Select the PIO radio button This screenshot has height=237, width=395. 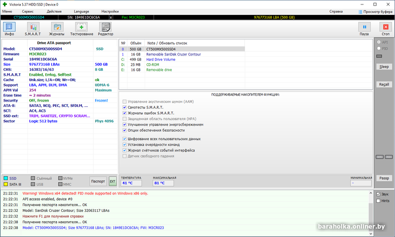[379, 49]
